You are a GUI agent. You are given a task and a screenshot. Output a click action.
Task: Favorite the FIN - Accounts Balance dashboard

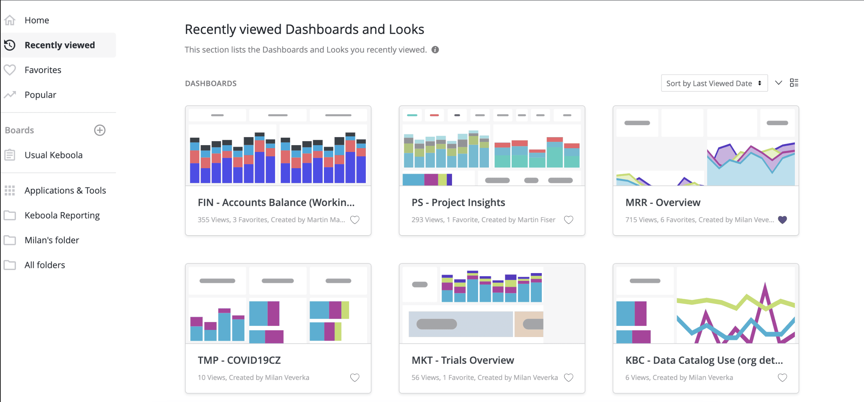[x=355, y=220]
